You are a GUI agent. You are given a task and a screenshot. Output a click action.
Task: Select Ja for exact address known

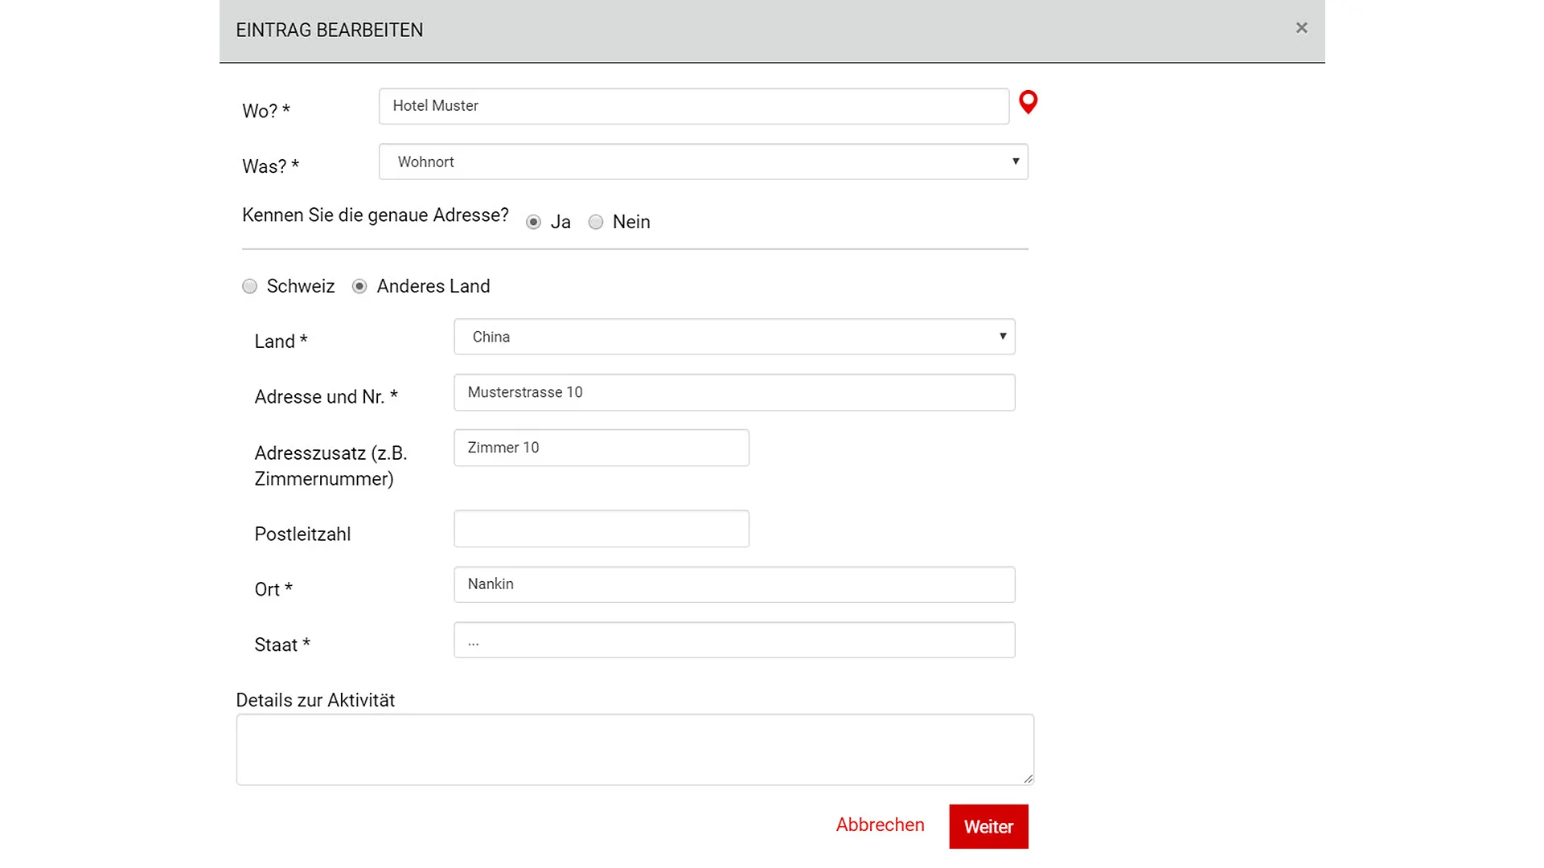click(533, 222)
